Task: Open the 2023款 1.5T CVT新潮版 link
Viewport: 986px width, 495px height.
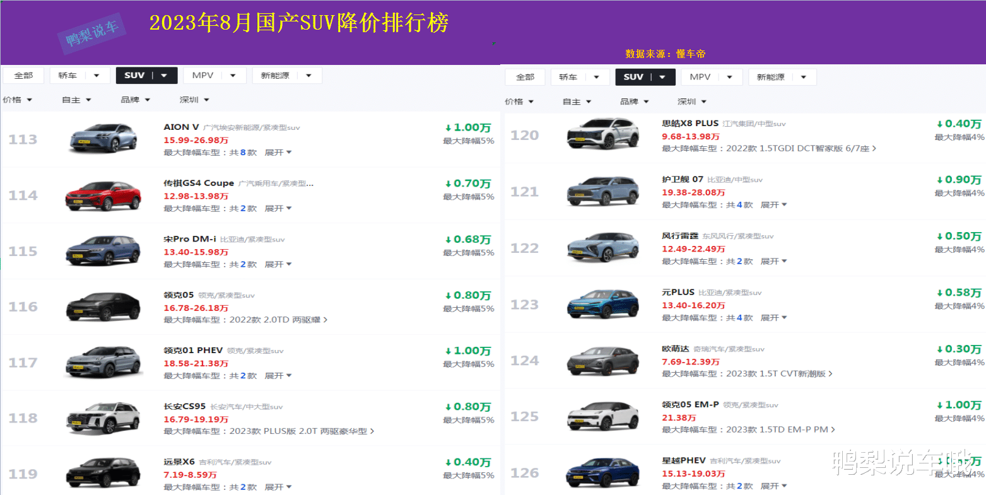Action: click(779, 374)
